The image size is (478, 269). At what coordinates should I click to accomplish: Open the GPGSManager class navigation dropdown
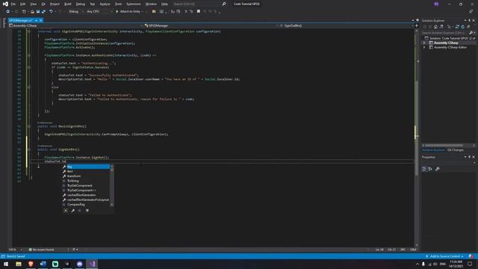(x=211, y=25)
